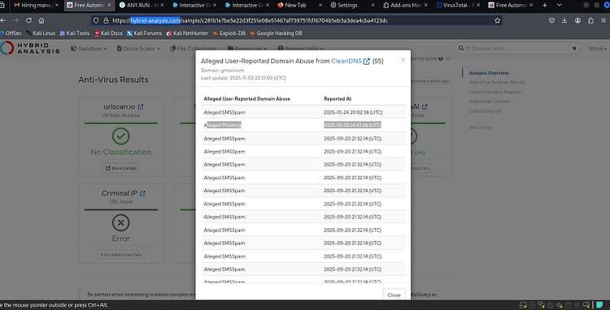Click the Back to top link
610x310 pixels.
[480, 127]
